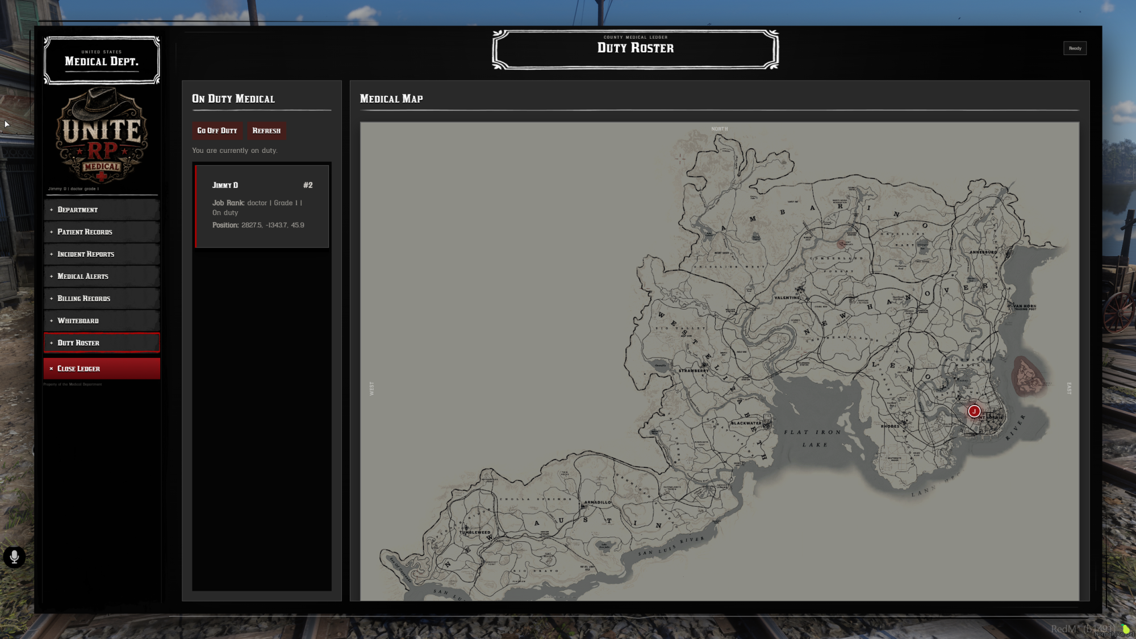The height and width of the screenshot is (639, 1136).
Task: Click Armadillo on the medical map
Action: (x=598, y=502)
